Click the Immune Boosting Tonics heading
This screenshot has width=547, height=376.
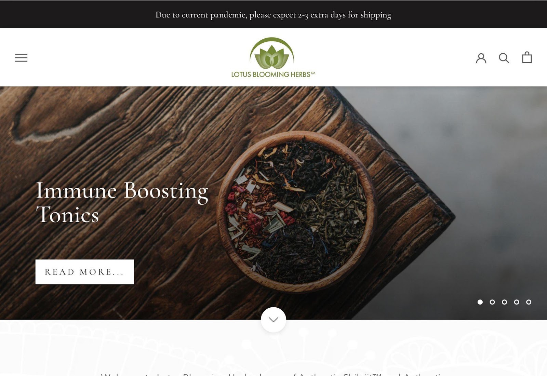(122, 202)
